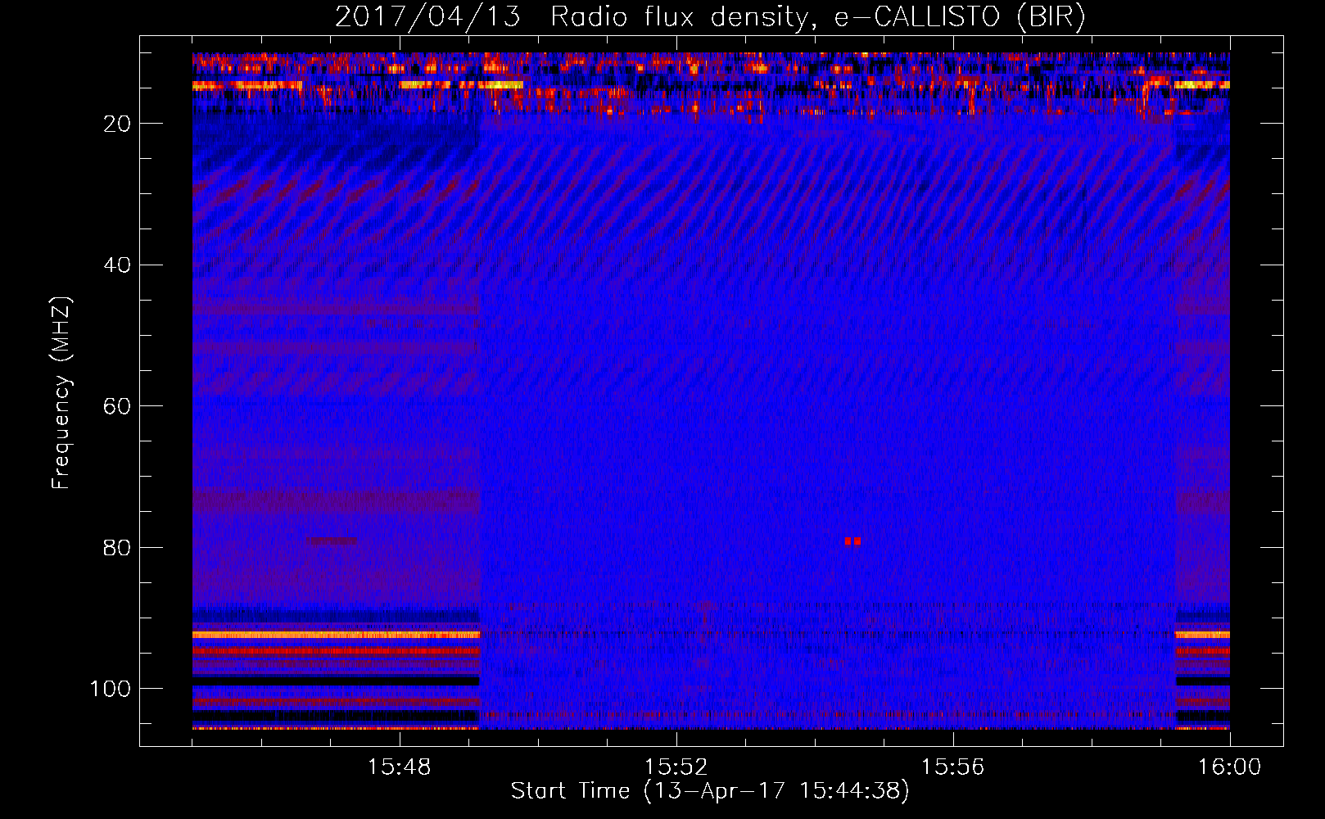Click the "Start Time (13-Apr-17 15:44:38)" label
The image size is (1325, 819).
710,791
